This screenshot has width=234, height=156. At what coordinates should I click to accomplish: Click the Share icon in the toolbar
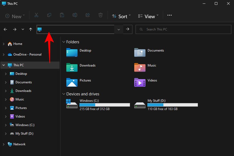pos(88,15)
